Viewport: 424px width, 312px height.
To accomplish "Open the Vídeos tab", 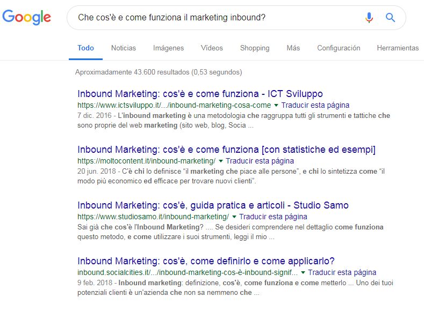I will tap(212, 48).
